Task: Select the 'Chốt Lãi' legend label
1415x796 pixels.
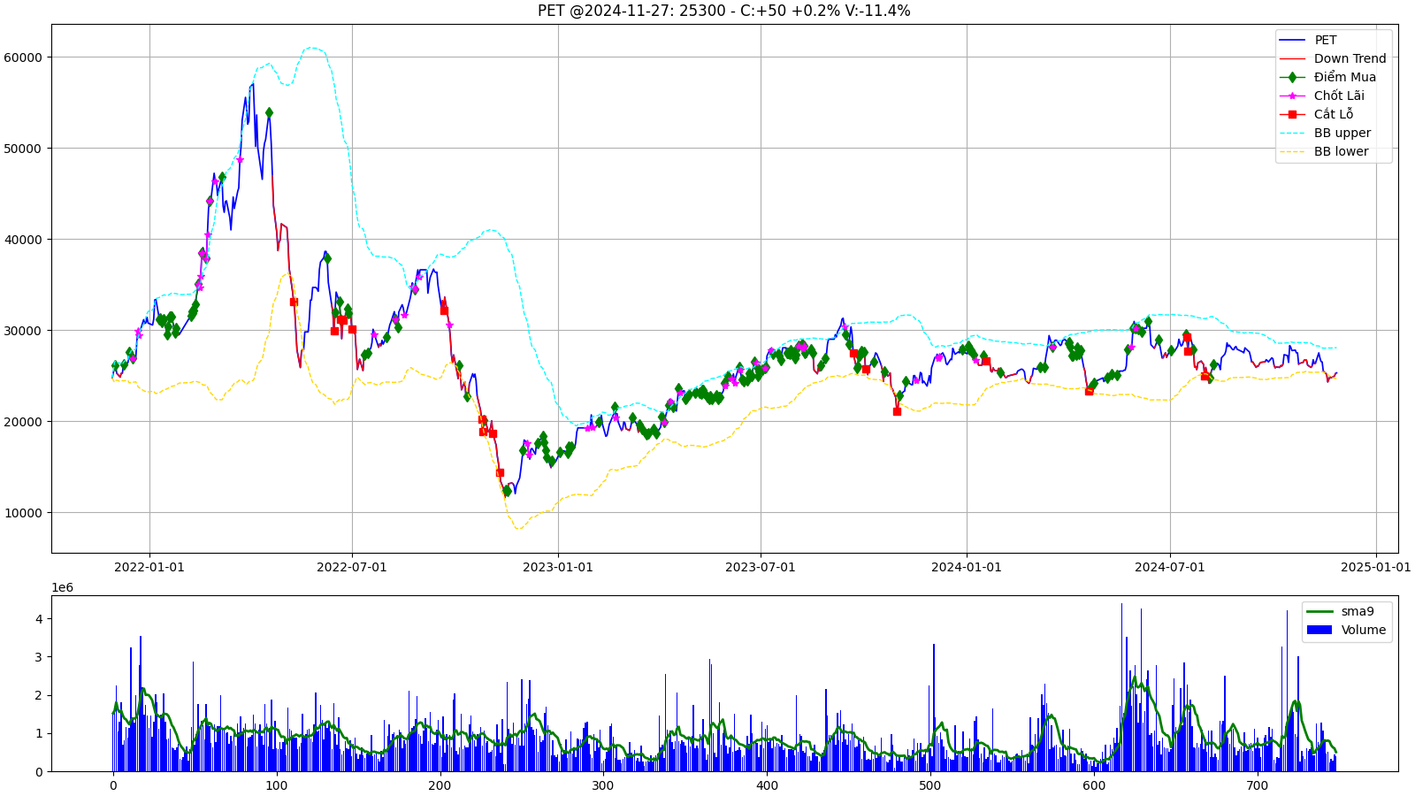Action: point(1339,96)
